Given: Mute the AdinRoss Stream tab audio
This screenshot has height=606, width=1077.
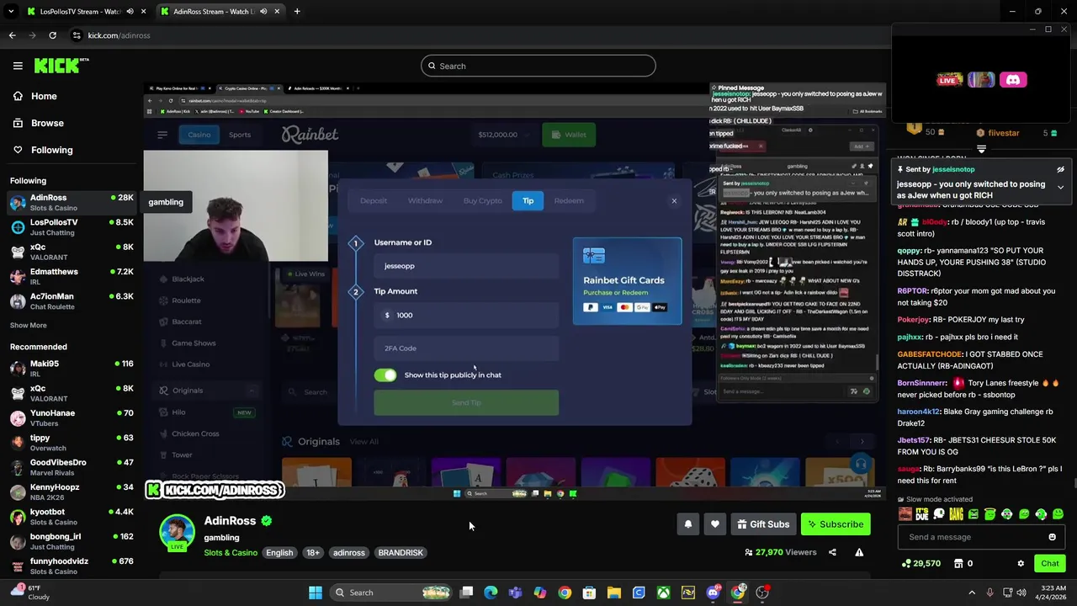Looking at the screenshot, I should click(x=263, y=11).
